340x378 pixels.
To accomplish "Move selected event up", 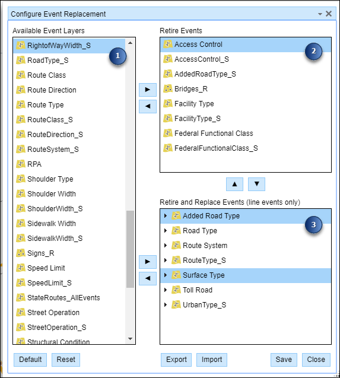I will coord(234,184).
